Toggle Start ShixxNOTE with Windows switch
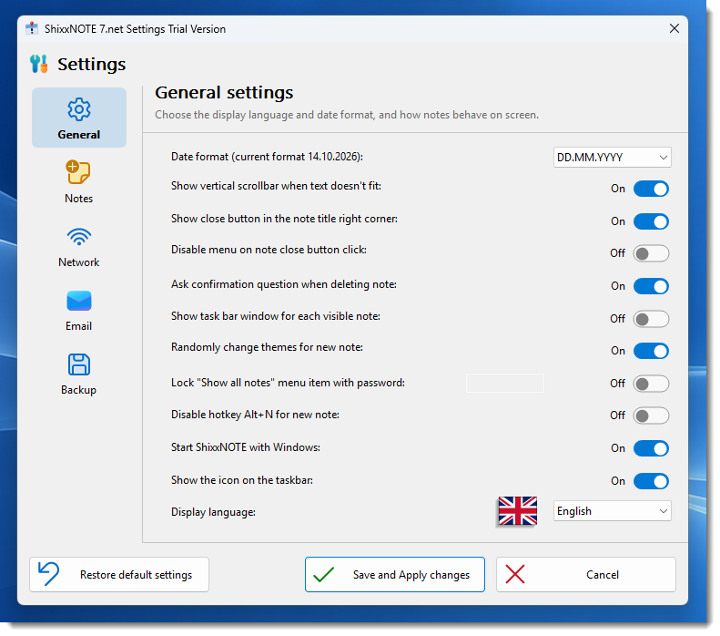Screen dimensions: 720x636 (x=651, y=448)
